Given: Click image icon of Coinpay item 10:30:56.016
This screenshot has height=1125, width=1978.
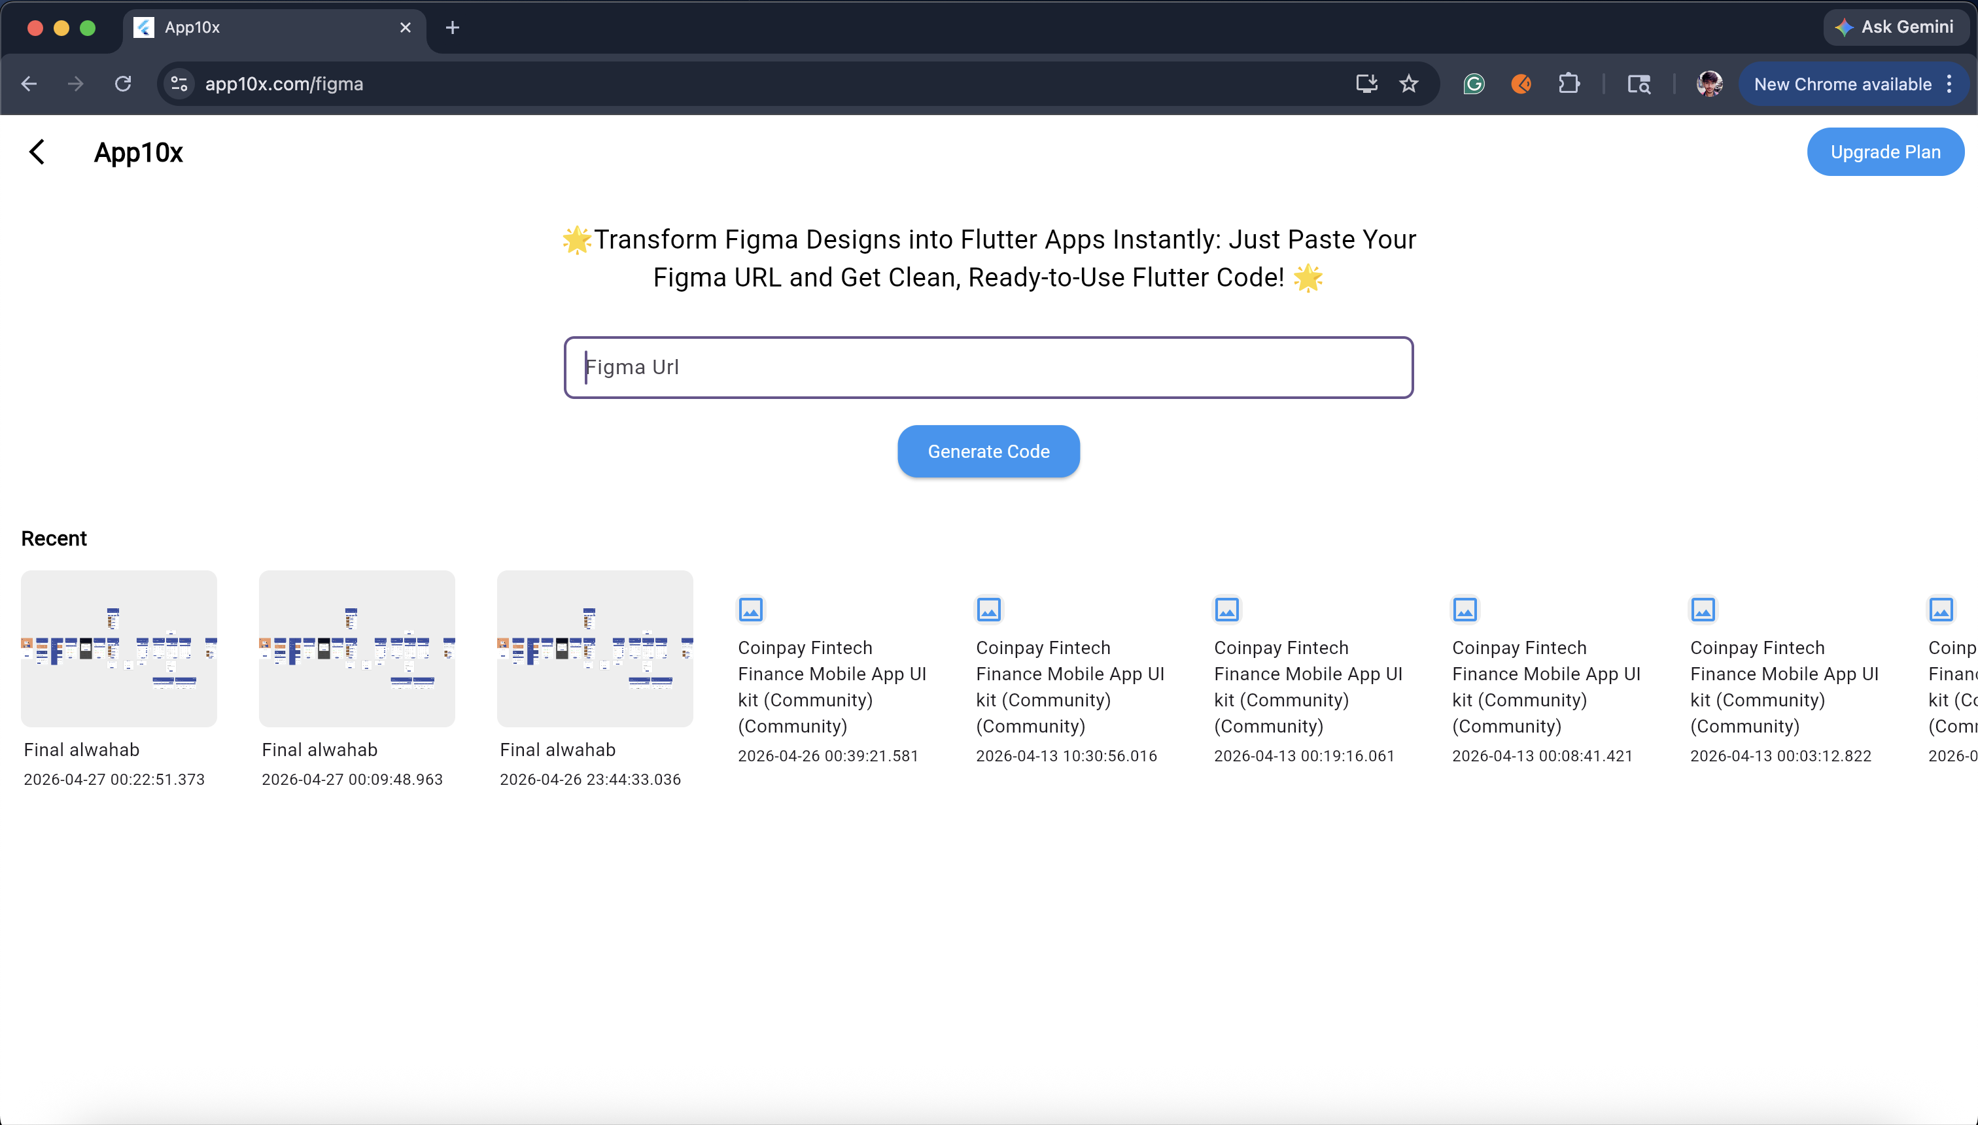Looking at the screenshot, I should click(989, 610).
